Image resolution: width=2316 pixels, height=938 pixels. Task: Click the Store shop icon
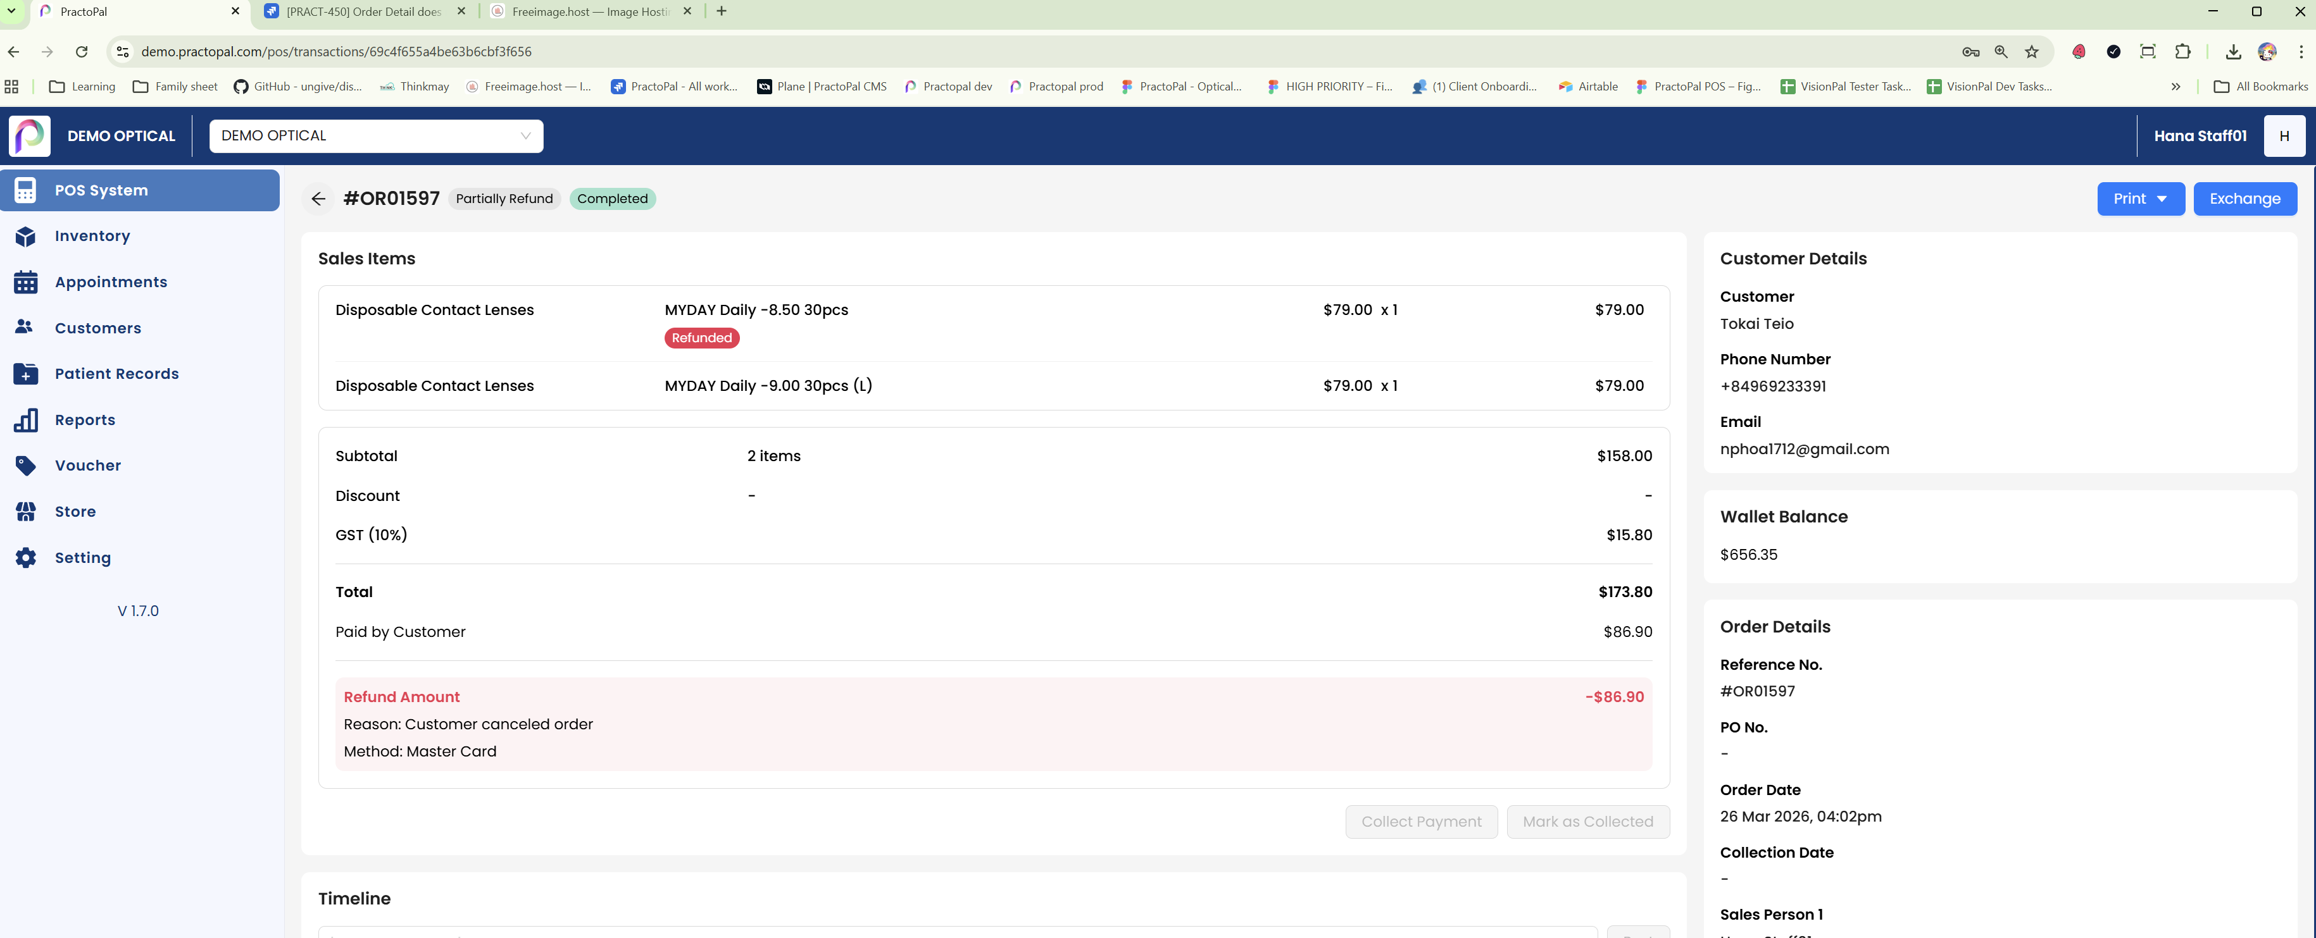click(25, 511)
